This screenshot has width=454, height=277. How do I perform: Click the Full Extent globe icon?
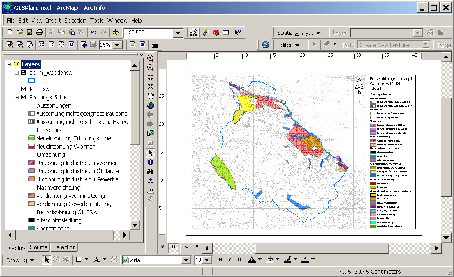coord(150,105)
